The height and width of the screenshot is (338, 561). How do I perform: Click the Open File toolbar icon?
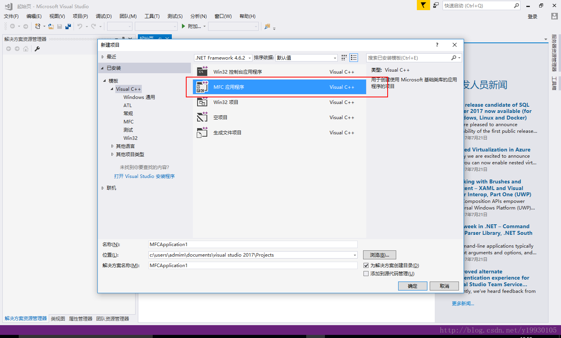click(x=51, y=26)
